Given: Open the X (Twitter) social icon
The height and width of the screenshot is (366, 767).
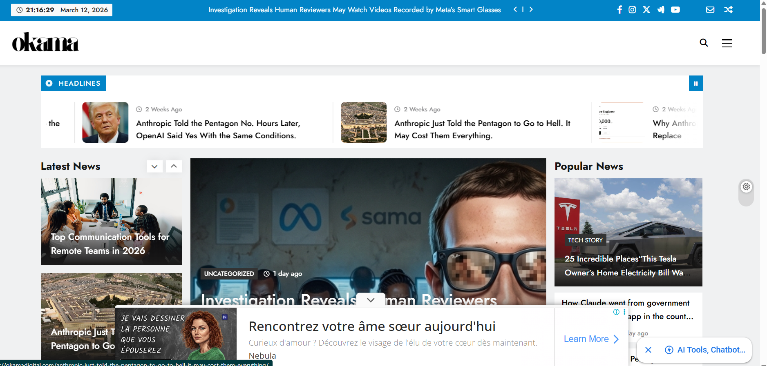Looking at the screenshot, I should tap(646, 10).
